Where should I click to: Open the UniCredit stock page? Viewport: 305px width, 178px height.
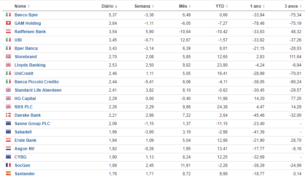click(x=24, y=73)
